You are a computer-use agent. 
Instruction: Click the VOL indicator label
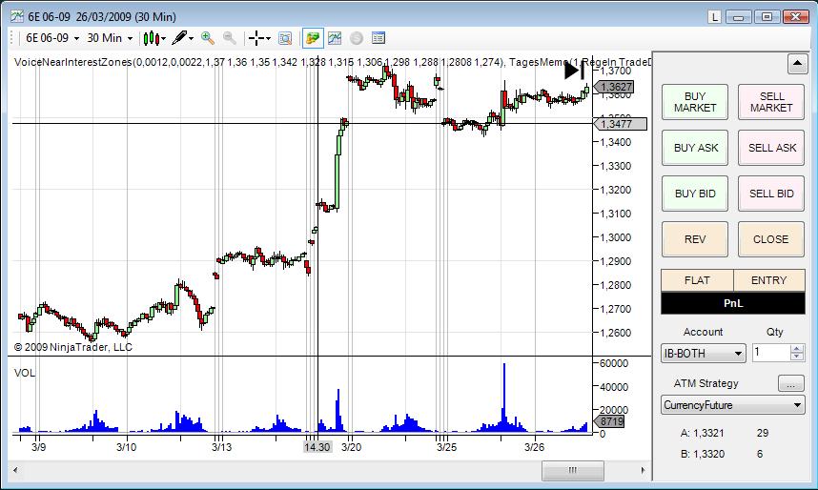tap(25, 373)
